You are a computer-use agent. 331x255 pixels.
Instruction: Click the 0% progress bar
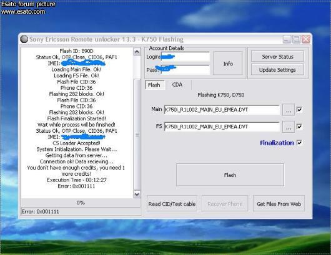[81, 203]
